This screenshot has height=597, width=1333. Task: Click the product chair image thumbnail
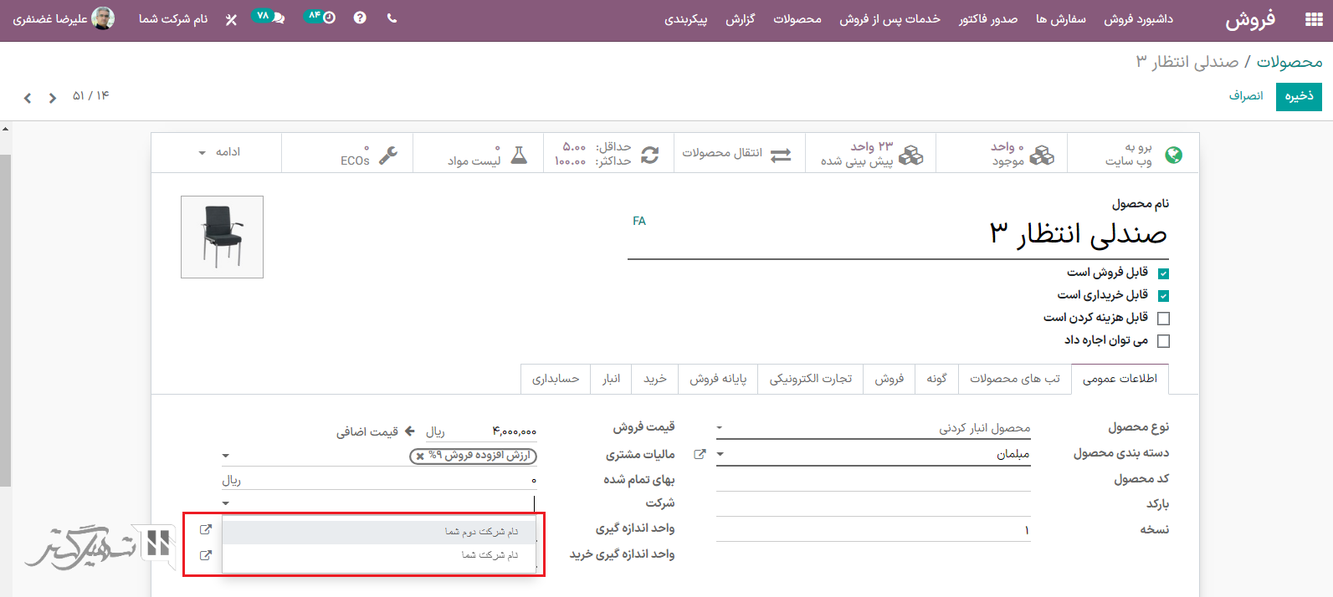[x=223, y=237]
